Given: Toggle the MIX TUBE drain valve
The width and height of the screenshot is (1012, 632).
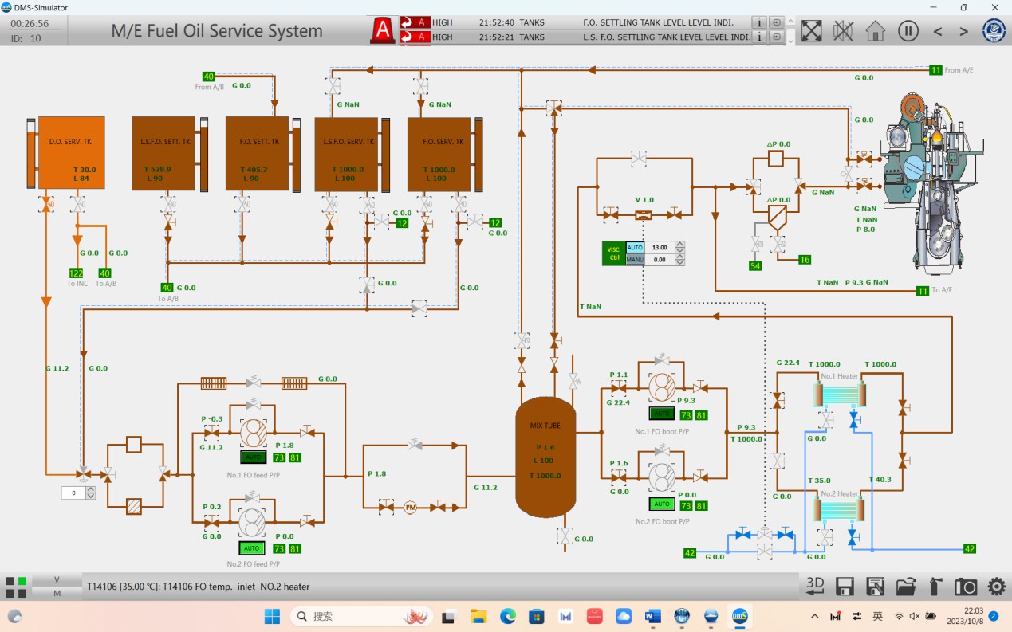Looking at the screenshot, I should pyautogui.click(x=564, y=536).
